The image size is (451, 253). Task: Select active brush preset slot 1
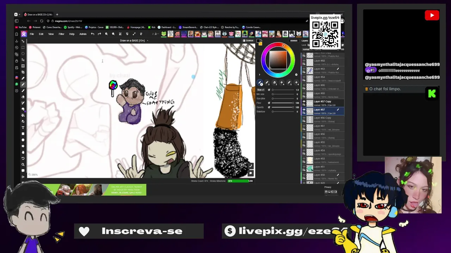tap(260, 83)
